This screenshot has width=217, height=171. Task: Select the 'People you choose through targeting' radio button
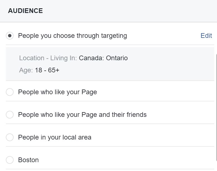pyautogui.click(x=10, y=36)
